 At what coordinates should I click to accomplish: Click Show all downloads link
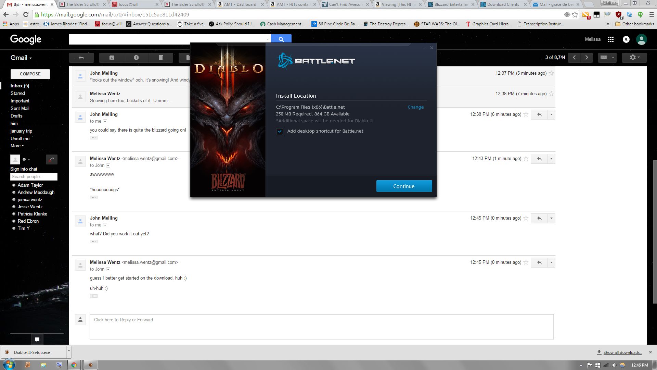623,353
